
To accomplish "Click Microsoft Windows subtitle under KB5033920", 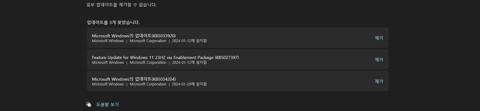I will click(108, 41).
